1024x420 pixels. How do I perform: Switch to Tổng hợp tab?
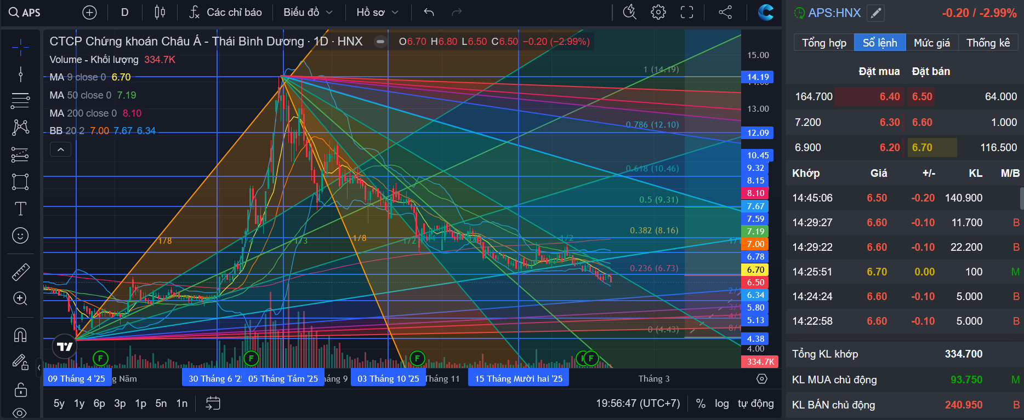[824, 43]
